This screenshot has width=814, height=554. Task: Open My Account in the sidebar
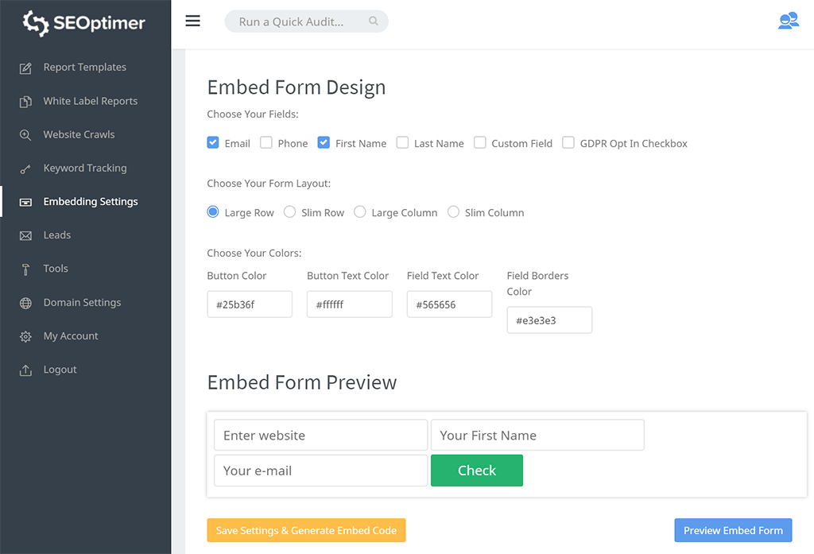pos(71,336)
